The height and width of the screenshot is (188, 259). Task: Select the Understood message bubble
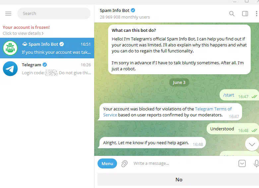pyautogui.click(x=233, y=129)
